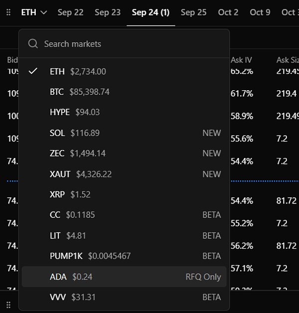Image resolution: width=299 pixels, height=313 pixels.
Task: Pick the SOL market marked NEW
Action: point(124,133)
